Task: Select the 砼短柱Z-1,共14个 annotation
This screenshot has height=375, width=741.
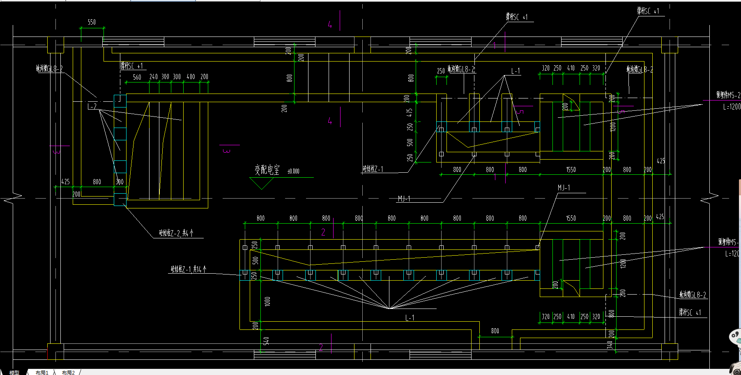Action: (189, 269)
